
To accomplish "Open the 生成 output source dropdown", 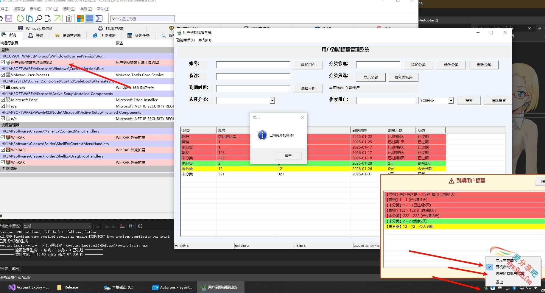I will pos(89,226).
